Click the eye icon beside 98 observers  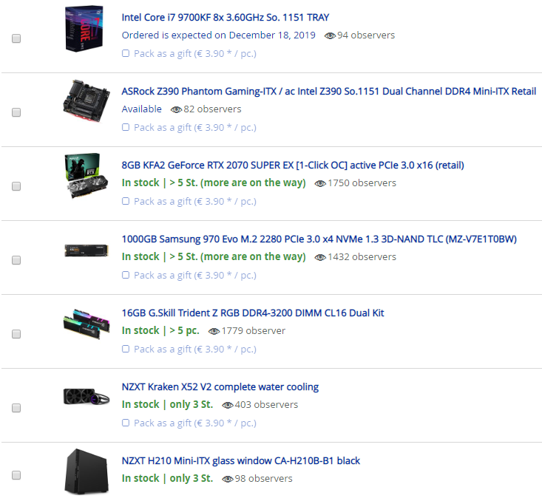[228, 479]
